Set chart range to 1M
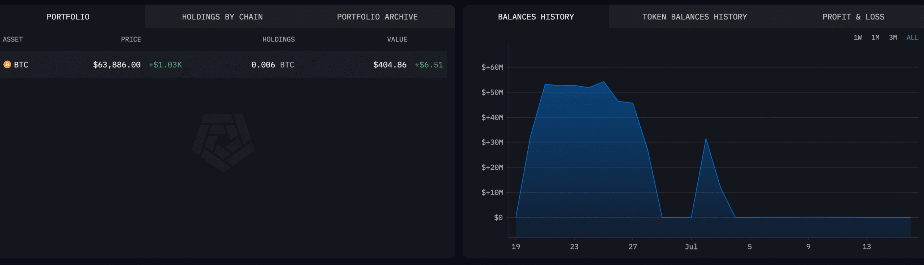 click(x=875, y=38)
